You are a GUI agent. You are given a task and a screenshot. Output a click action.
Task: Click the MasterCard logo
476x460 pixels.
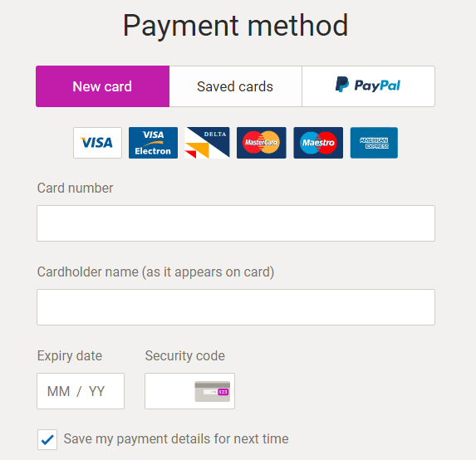point(262,143)
